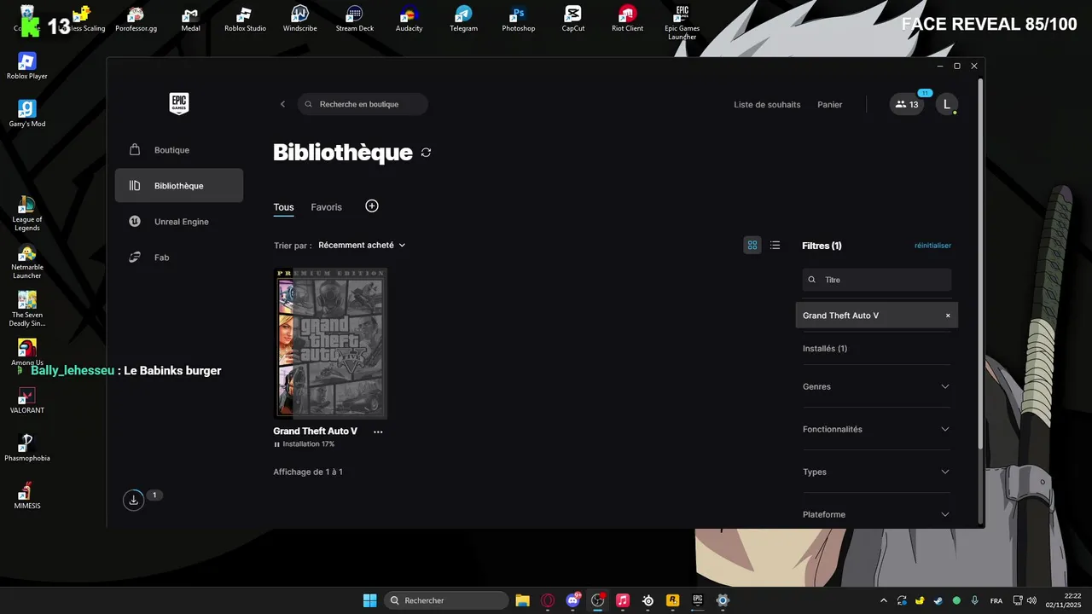Click the FRA language indicator
Screen dimensions: 1092x614
pyautogui.click(x=996, y=600)
